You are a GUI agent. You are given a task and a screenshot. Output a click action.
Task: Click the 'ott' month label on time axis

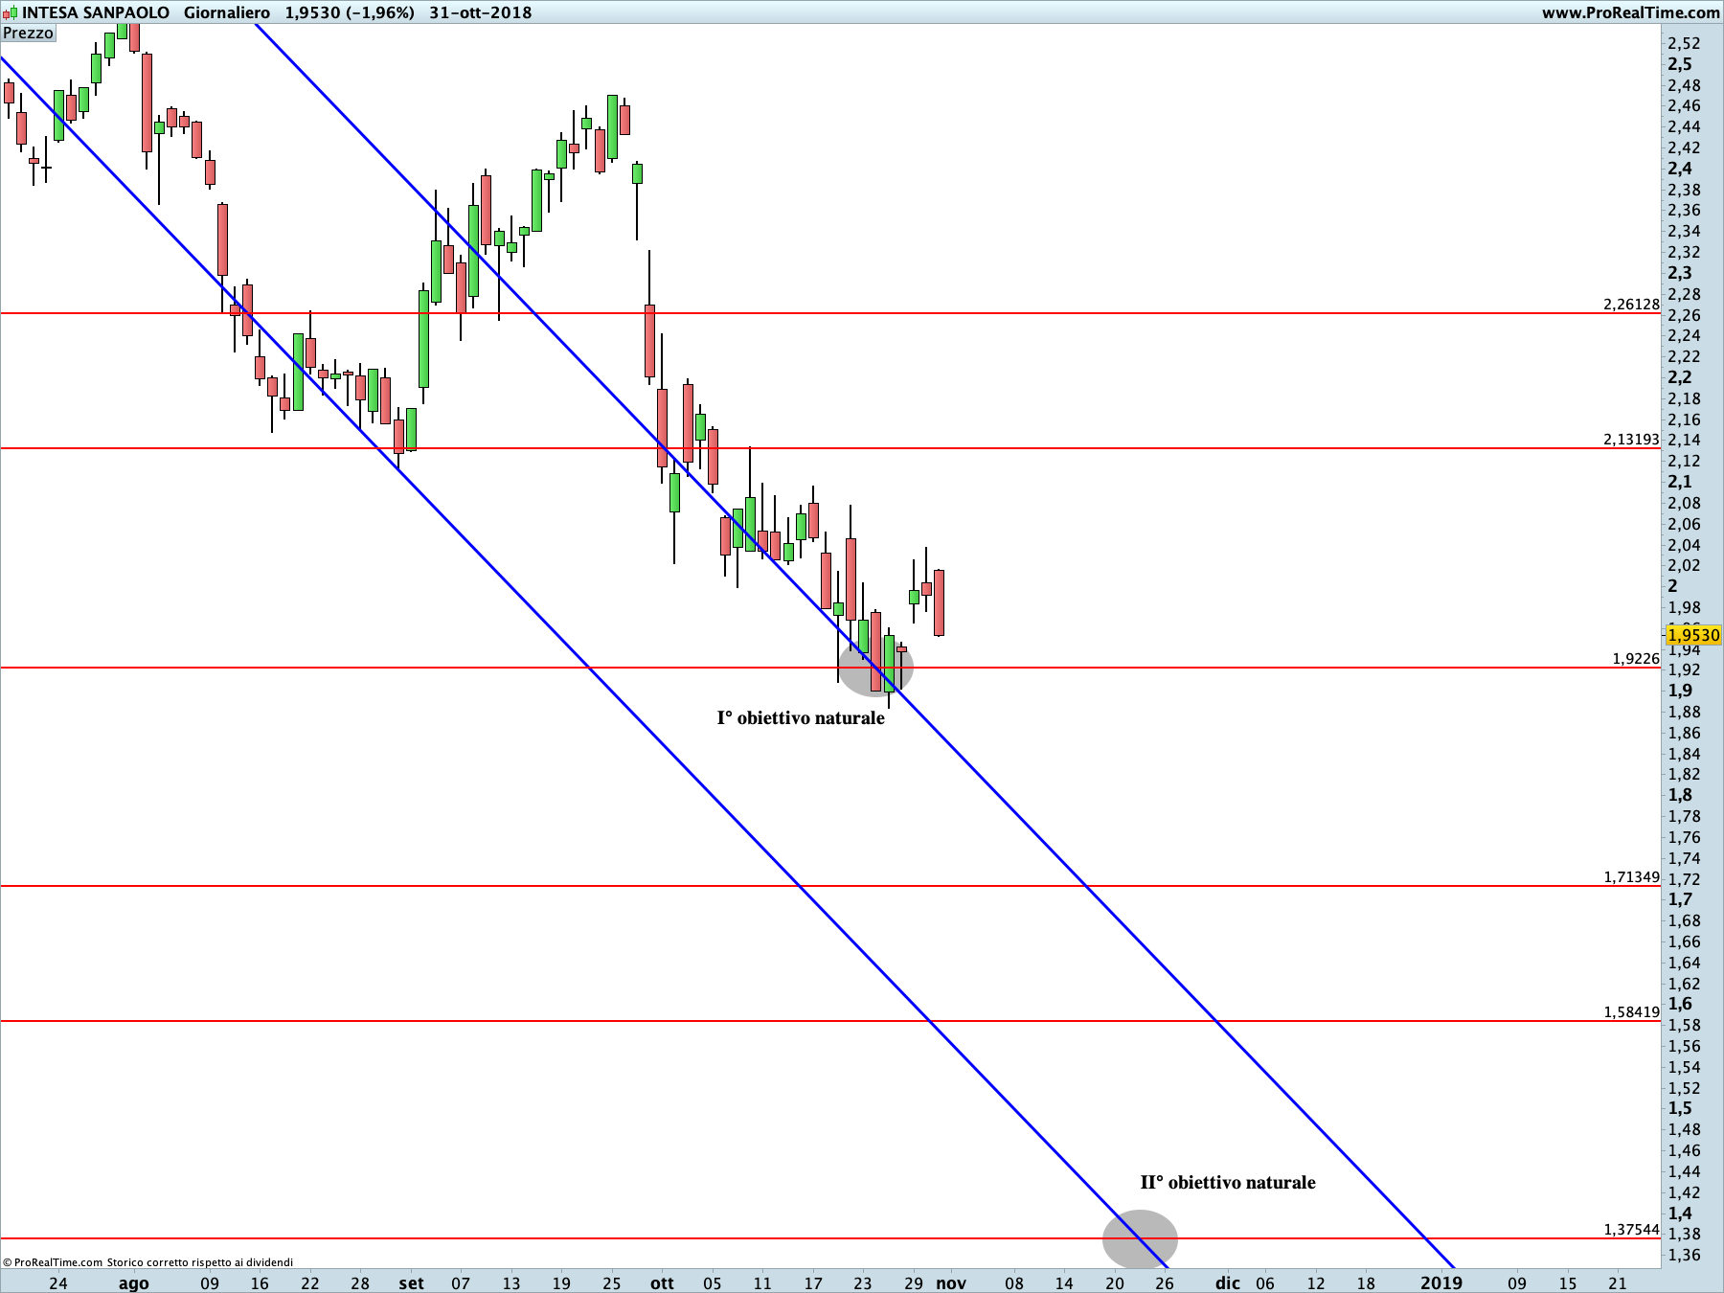tap(662, 1283)
